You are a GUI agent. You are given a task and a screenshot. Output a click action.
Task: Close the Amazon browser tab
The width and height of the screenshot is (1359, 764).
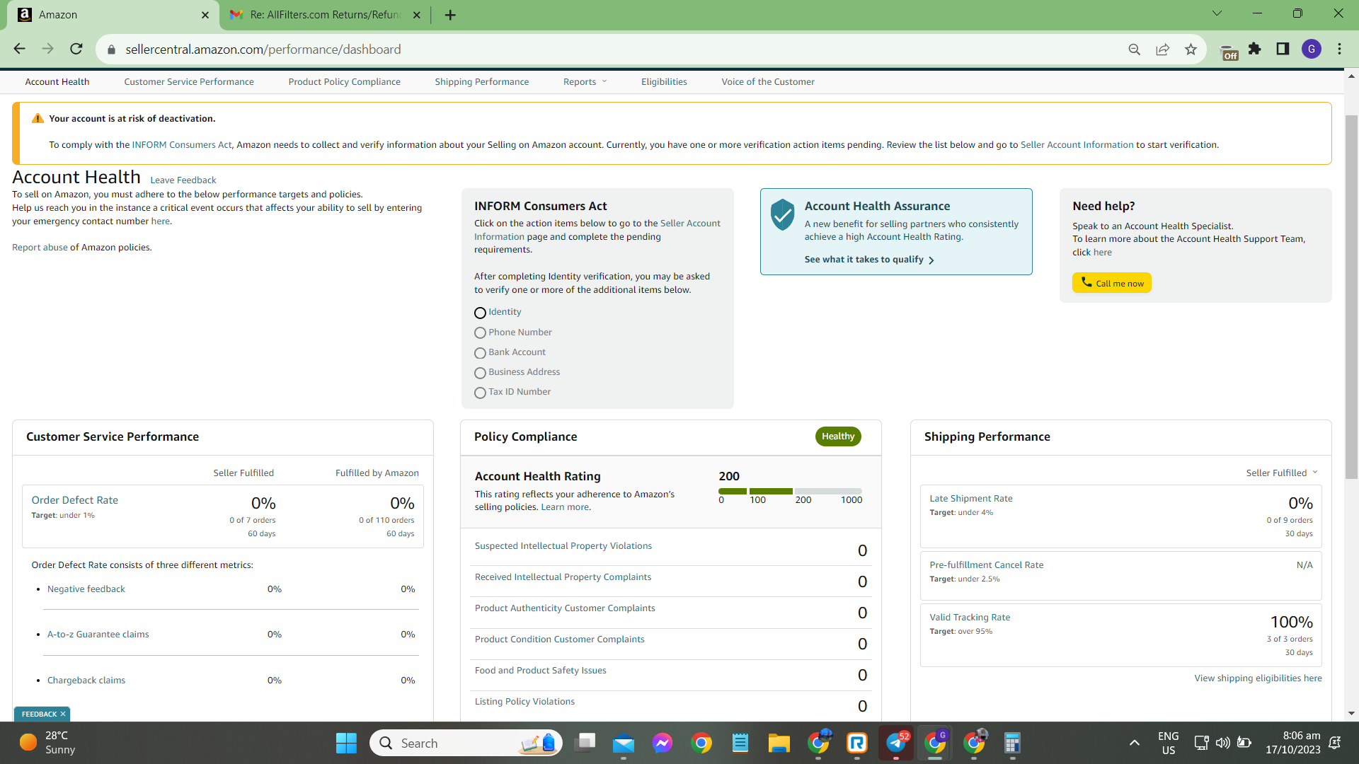click(x=205, y=15)
